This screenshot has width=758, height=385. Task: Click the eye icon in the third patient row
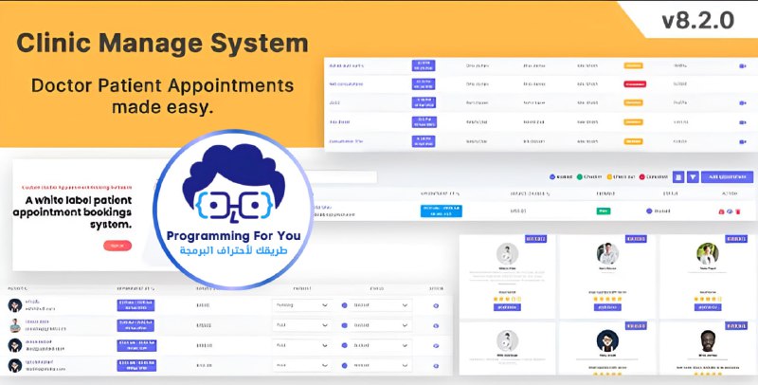(x=436, y=346)
